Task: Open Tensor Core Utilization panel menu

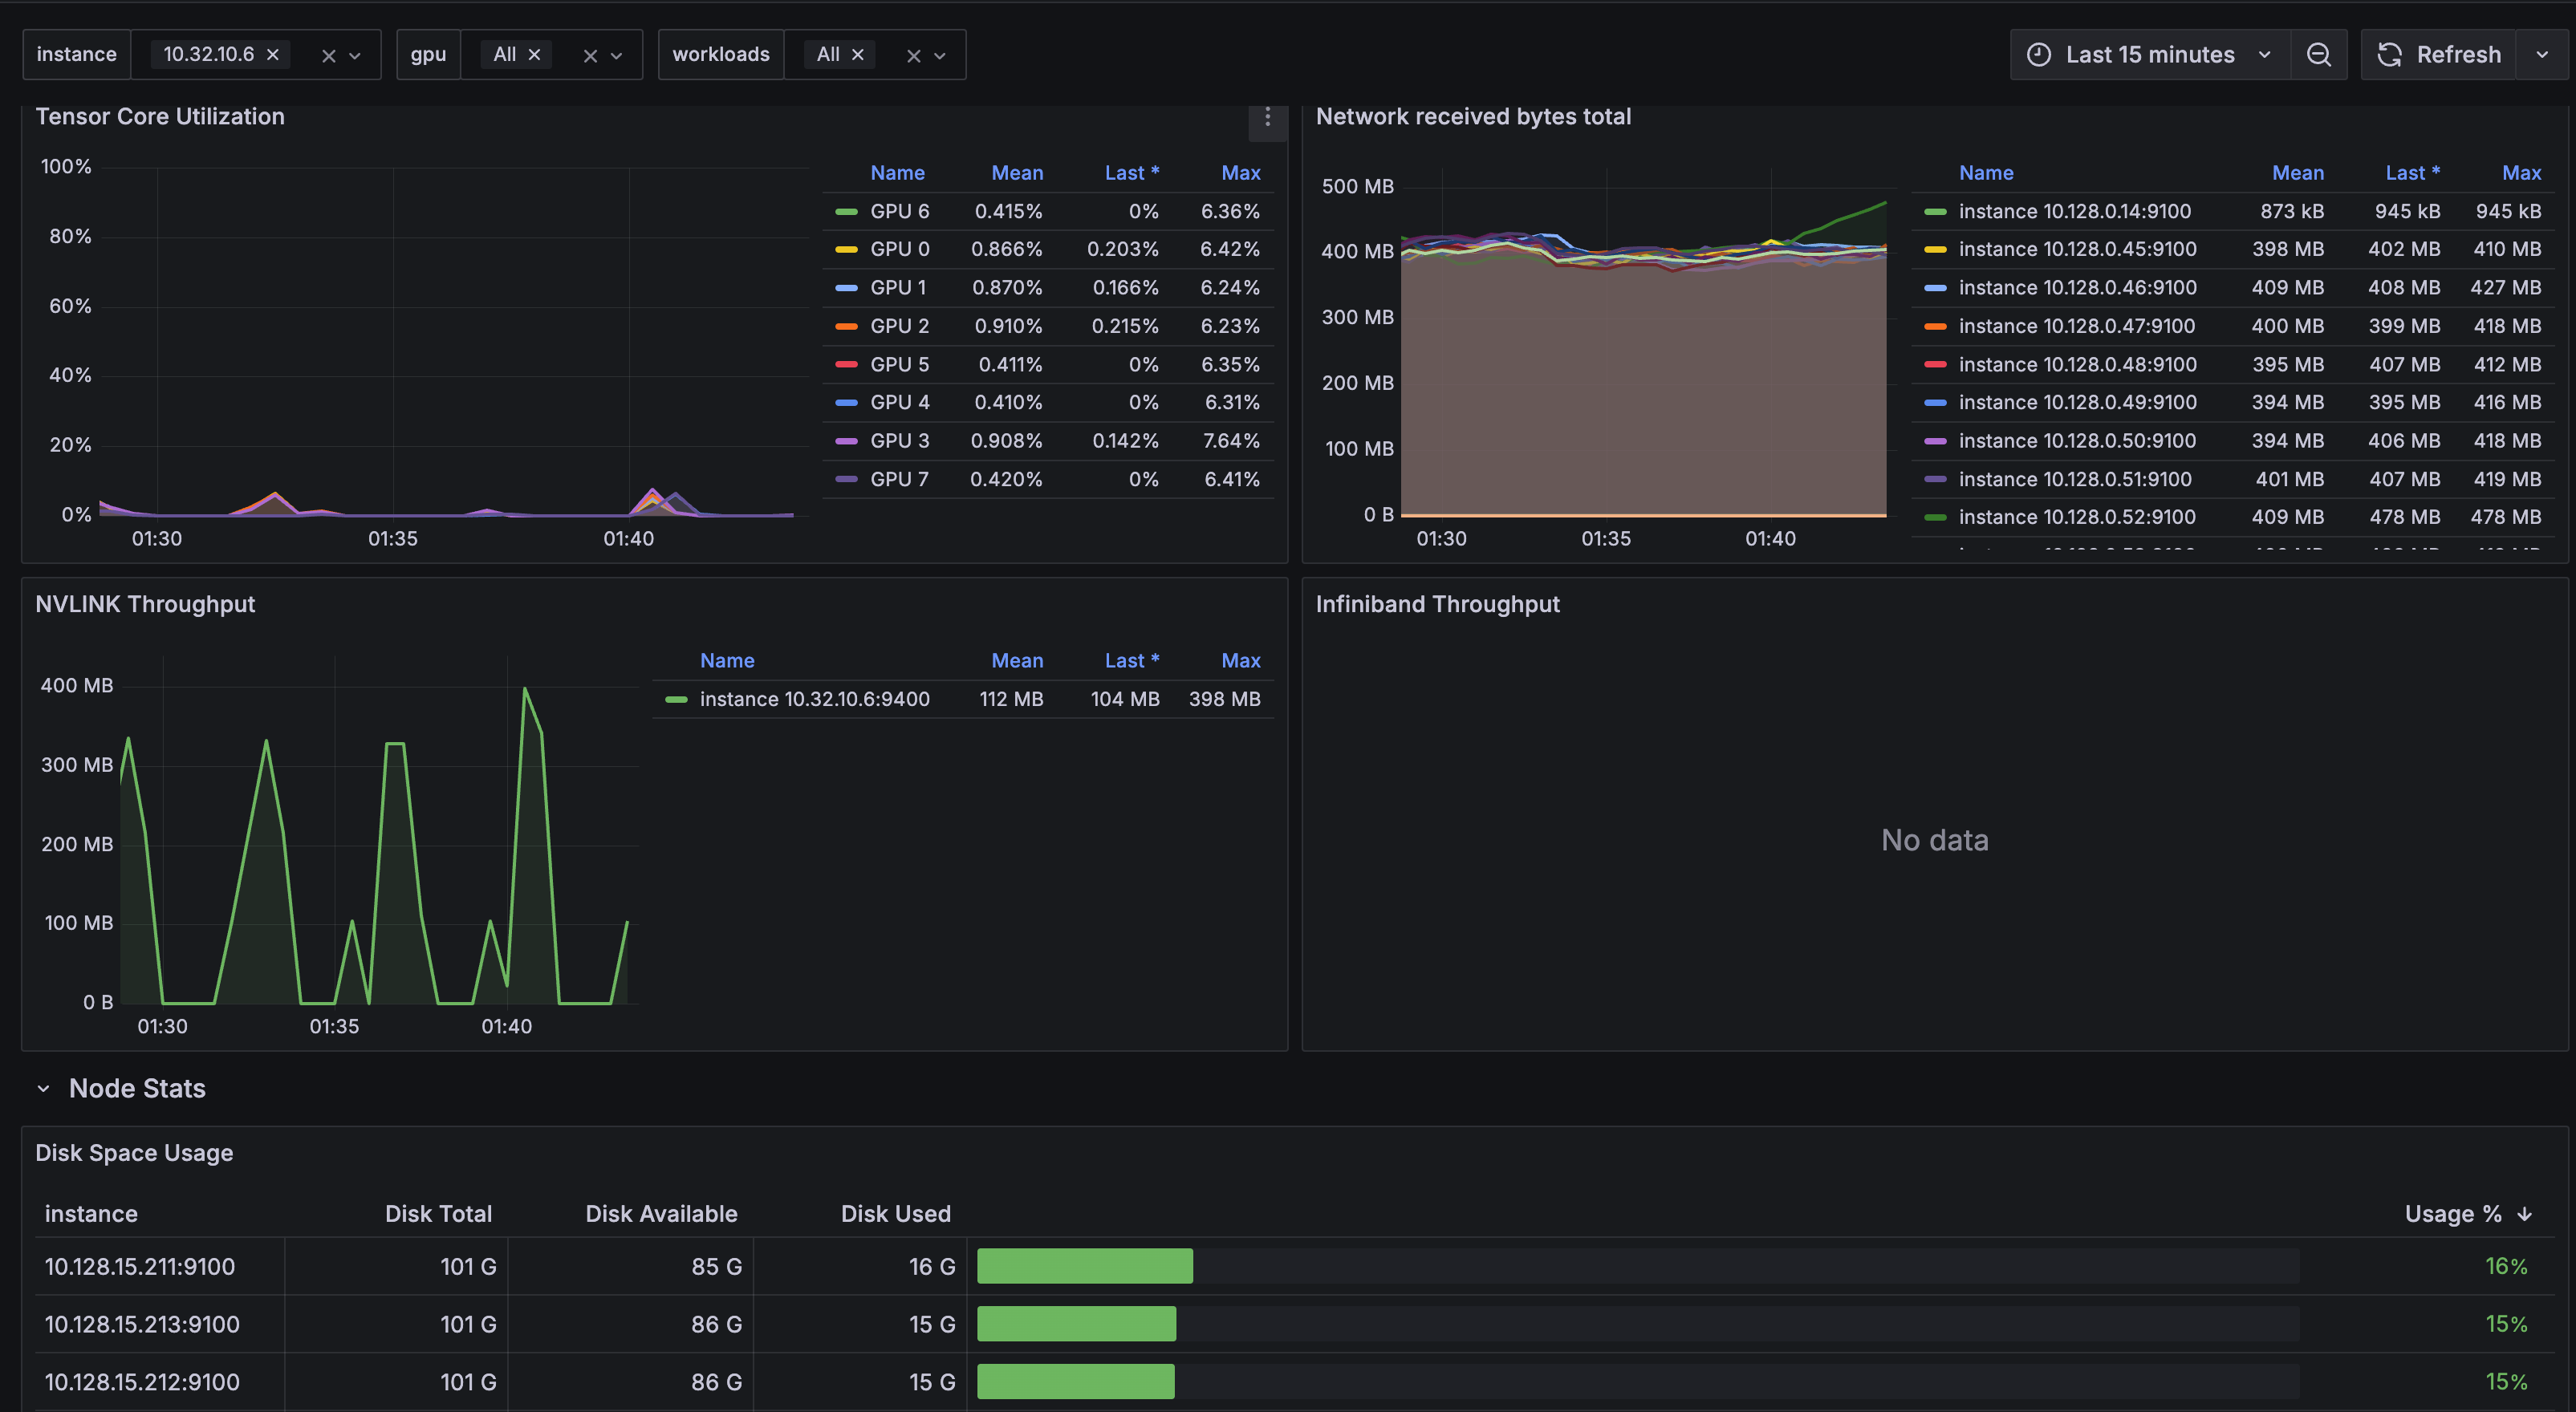Action: (x=1267, y=118)
